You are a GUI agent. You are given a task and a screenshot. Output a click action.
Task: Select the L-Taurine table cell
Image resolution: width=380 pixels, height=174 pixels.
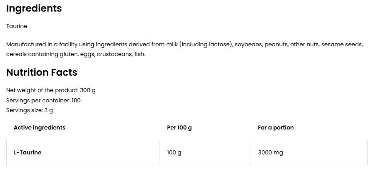(x=83, y=152)
